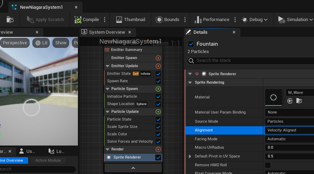The height and width of the screenshot is (174, 314).
Task: Open the Debug dropdown menu
Action: pyautogui.click(x=254, y=20)
